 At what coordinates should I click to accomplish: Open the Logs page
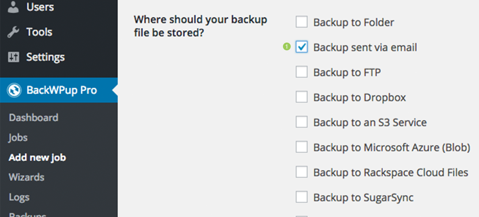pyautogui.click(x=20, y=197)
